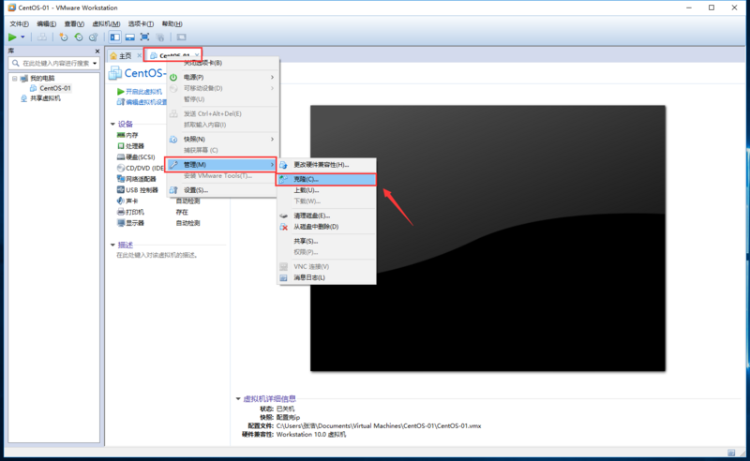
Task: Collapse the 描述 description section
Action: [x=112, y=245]
